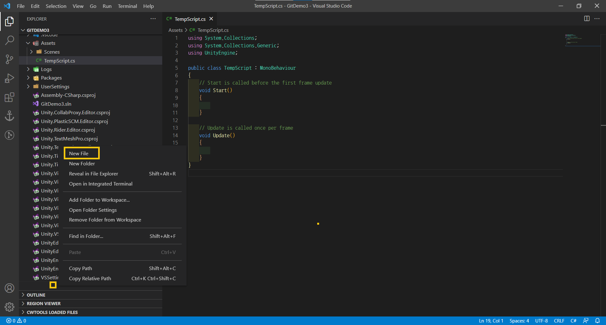Select Reveal in File Explorer
Screen dimensions: 606x325
[x=122, y=174]
